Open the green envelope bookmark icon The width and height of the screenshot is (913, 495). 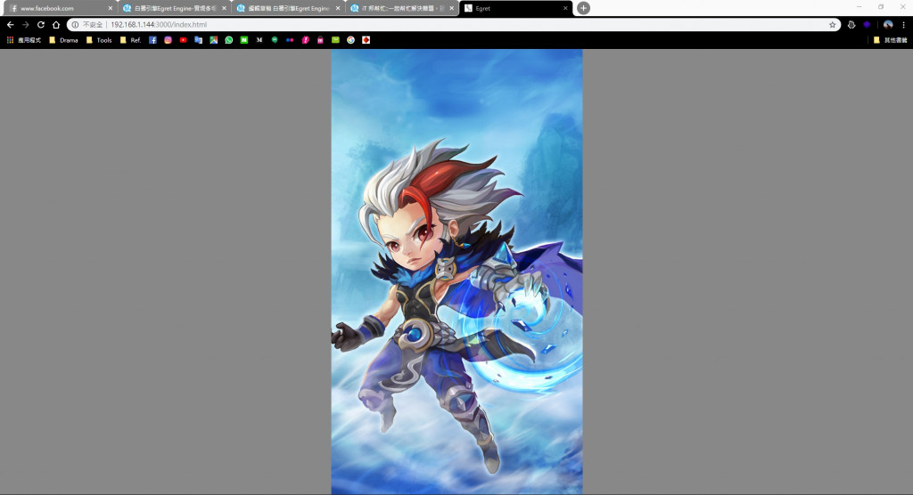[335, 40]
